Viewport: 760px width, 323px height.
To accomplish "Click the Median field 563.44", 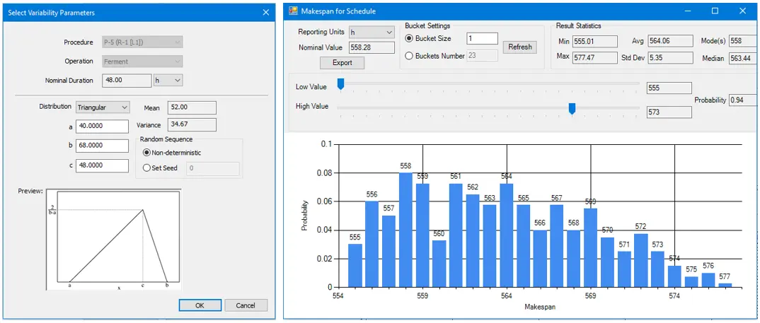I will coord(744,58).
